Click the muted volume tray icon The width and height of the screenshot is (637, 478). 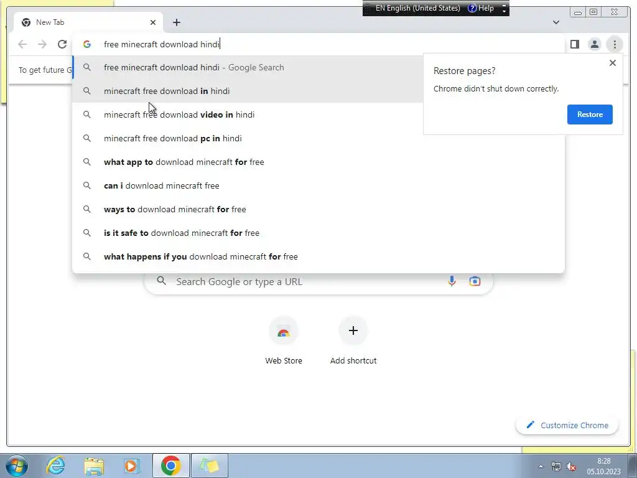point(571,466)
